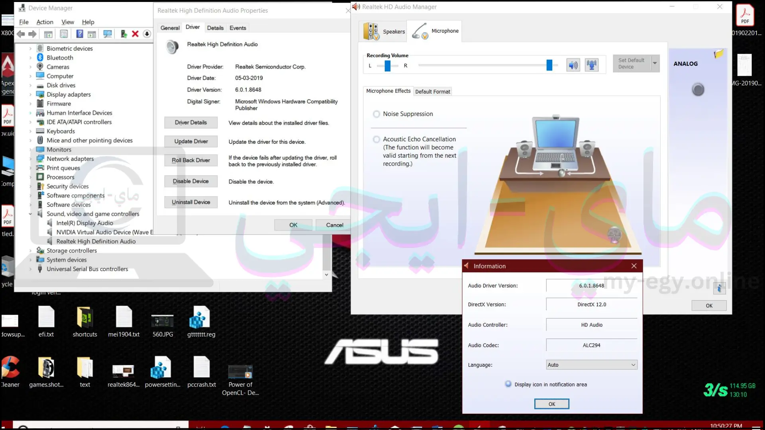The height and width of the screenshot is (430, 765).
Task: Click Cancel in Realtek Audio Properties dialog
Action: [x=333, y=225]
